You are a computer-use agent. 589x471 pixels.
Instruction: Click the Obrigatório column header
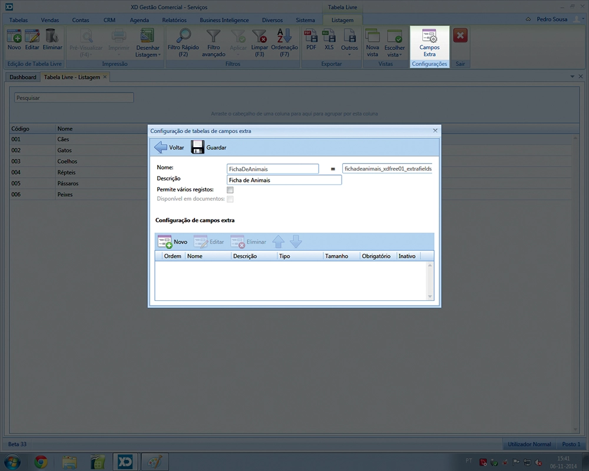[377, 256]
